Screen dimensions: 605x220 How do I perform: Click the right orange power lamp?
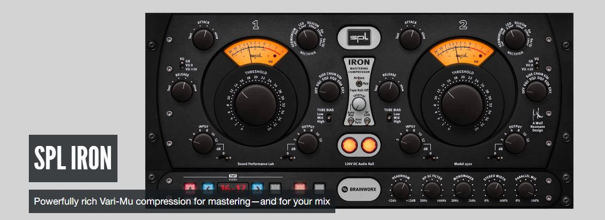(370, 145)
